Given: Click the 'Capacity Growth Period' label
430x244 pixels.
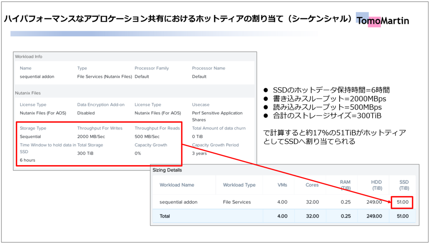Looking at the screenshot, I should (215, 145).
